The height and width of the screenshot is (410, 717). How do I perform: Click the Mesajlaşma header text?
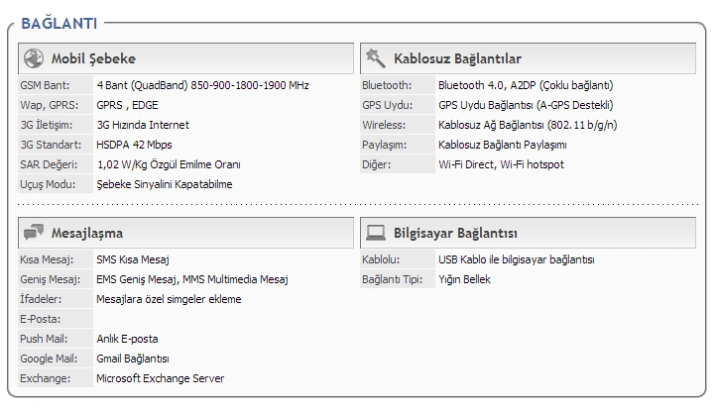(87, 233)
